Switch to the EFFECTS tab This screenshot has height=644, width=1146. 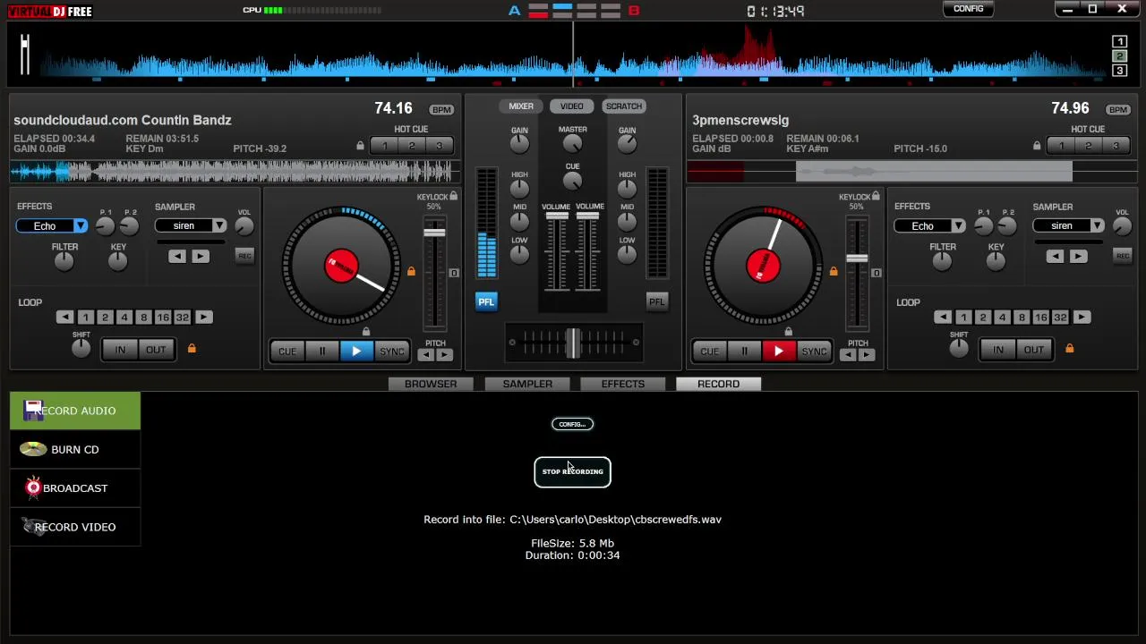pyautogui.click(x=623, y=384)
